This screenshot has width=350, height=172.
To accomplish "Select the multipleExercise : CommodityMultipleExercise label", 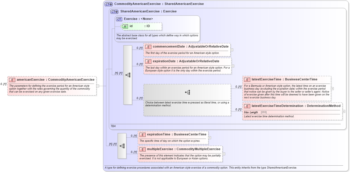I will tap(184, 149).
